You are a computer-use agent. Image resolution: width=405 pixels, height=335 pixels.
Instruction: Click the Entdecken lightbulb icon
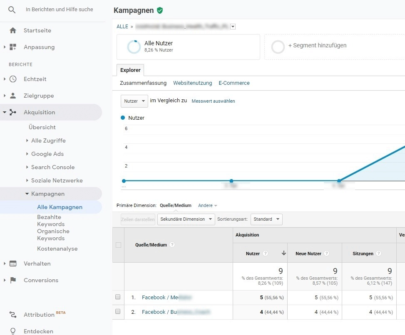coord(13,331)
